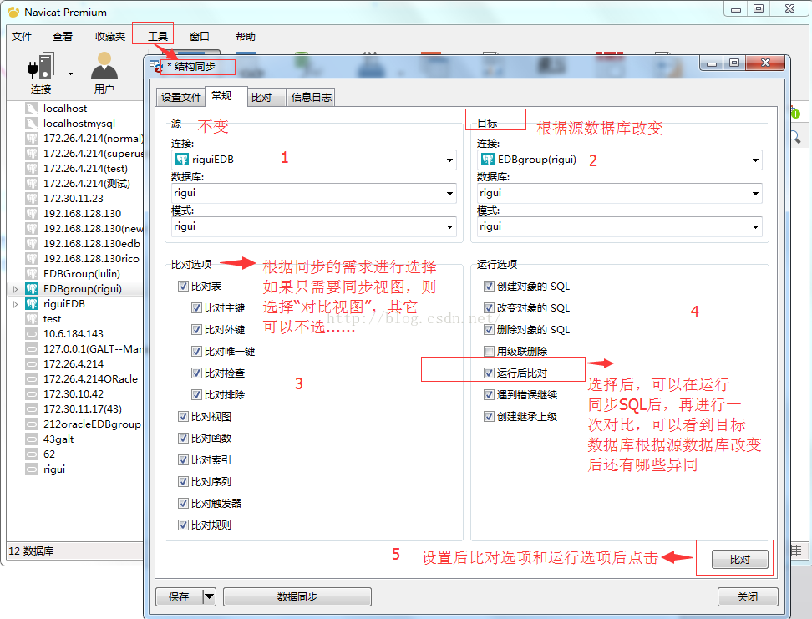This screenshot has width=812, height=619.
Task: Click server icon of 172.26.4.214ORacle
Action: [x=32, y=379]
